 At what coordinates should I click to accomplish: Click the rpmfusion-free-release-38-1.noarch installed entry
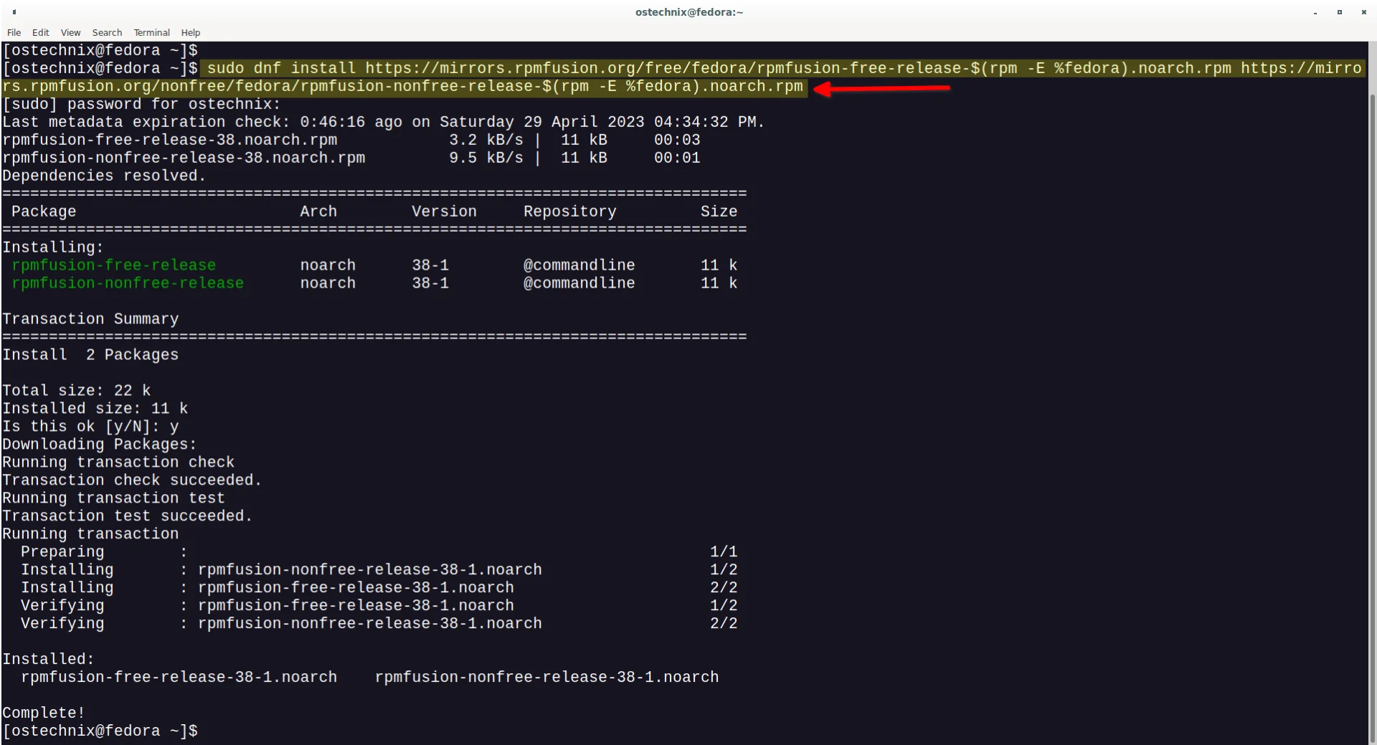coord(176,676)
